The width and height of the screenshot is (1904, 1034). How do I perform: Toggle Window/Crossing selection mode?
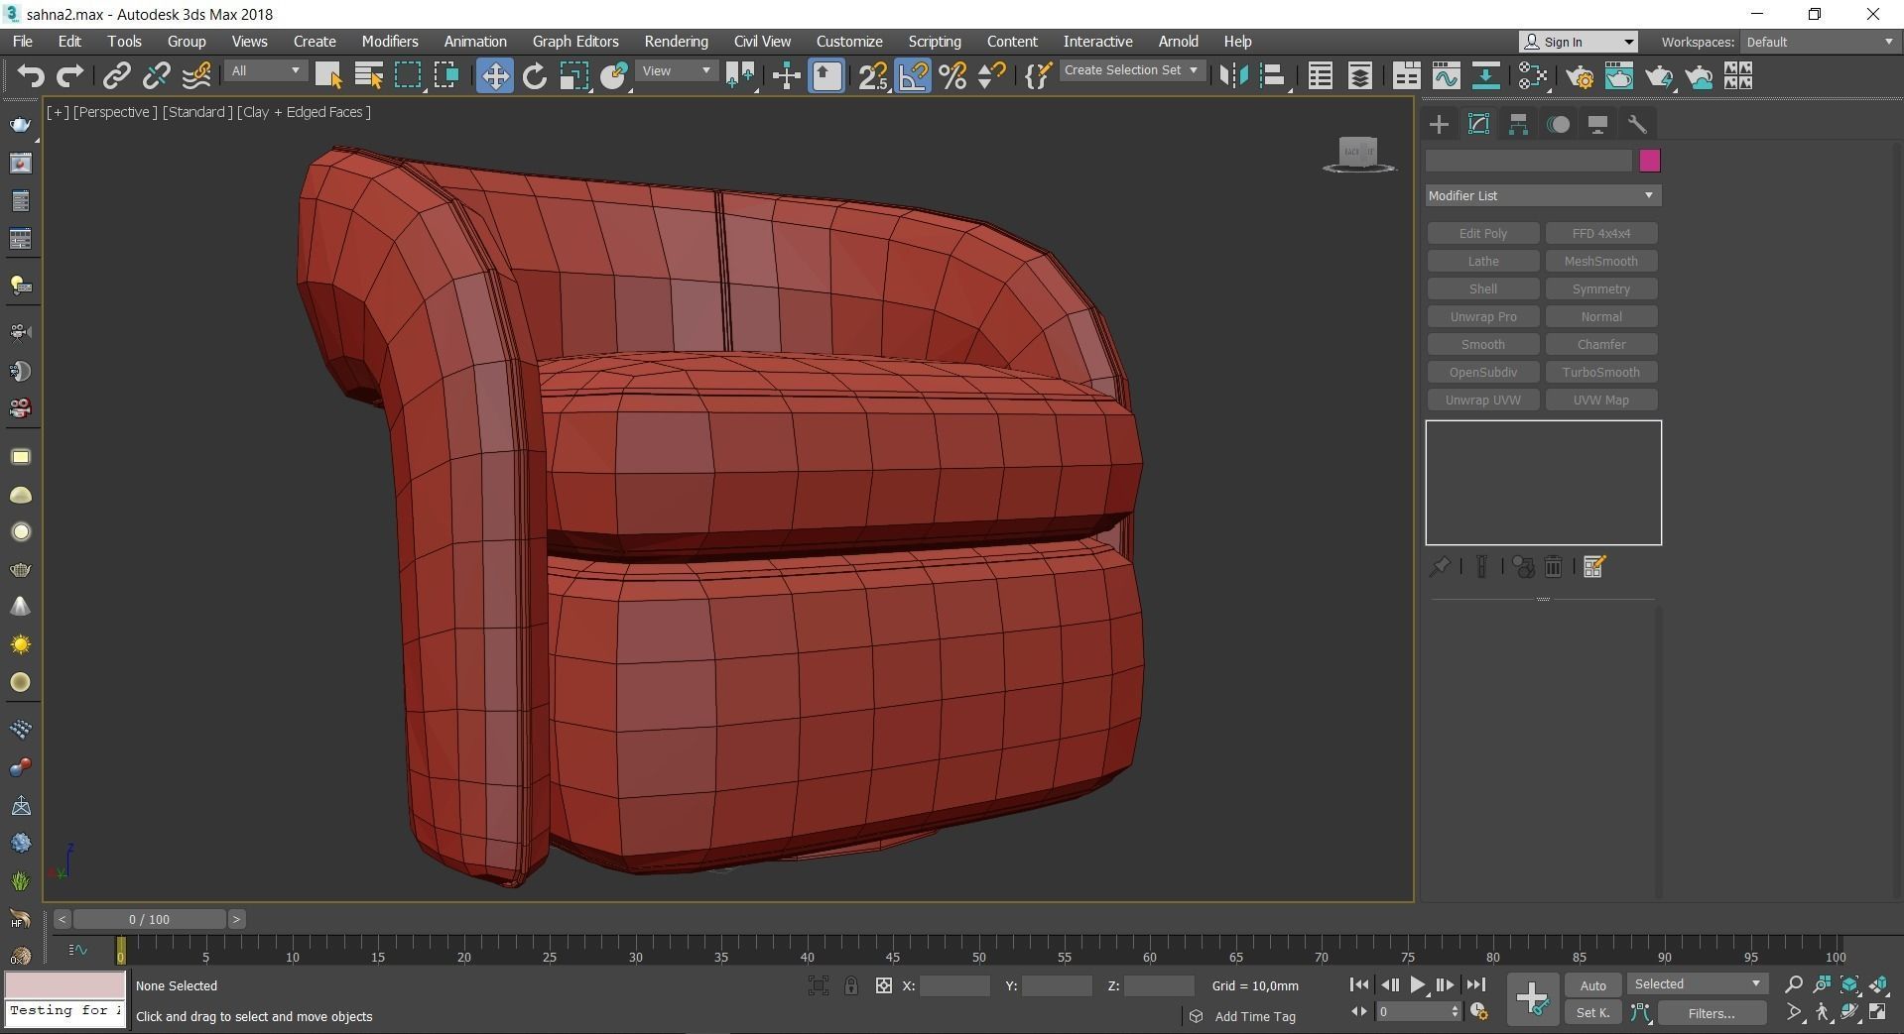(446, 76)
